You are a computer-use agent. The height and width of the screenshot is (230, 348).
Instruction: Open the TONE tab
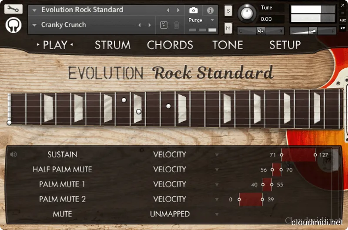[228, 45]
